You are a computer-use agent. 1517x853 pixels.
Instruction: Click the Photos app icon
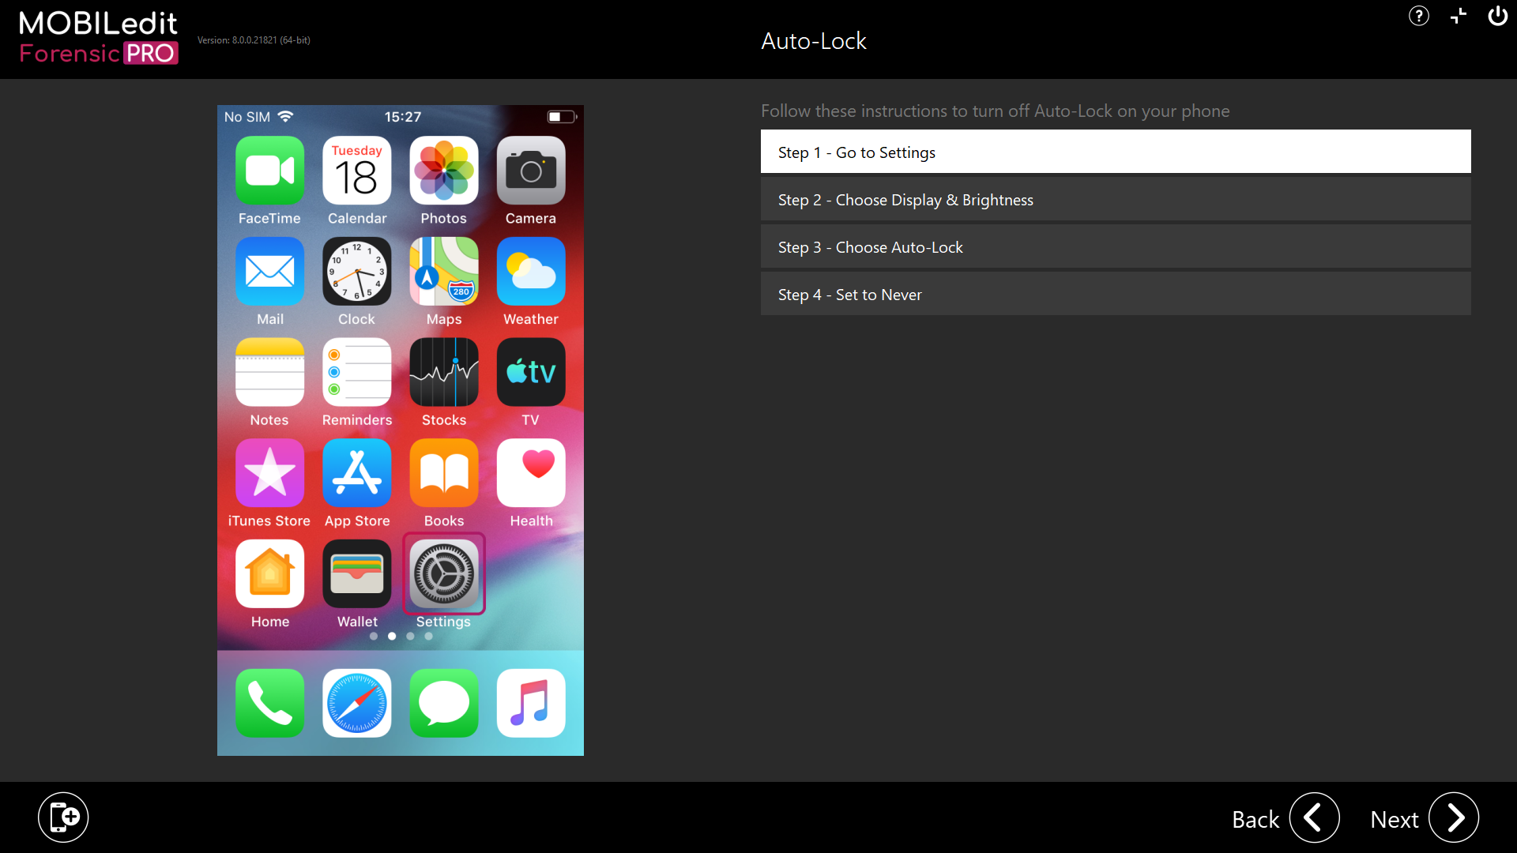tap(444, 171)
